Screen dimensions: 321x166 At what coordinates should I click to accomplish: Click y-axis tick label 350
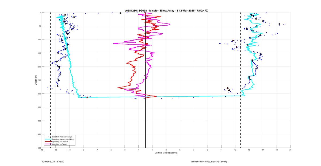click(x=39, y=107)
